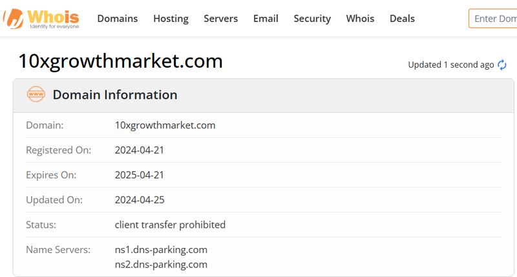
Task: Click the Expires On: label
Action: [x=51, y=175]
